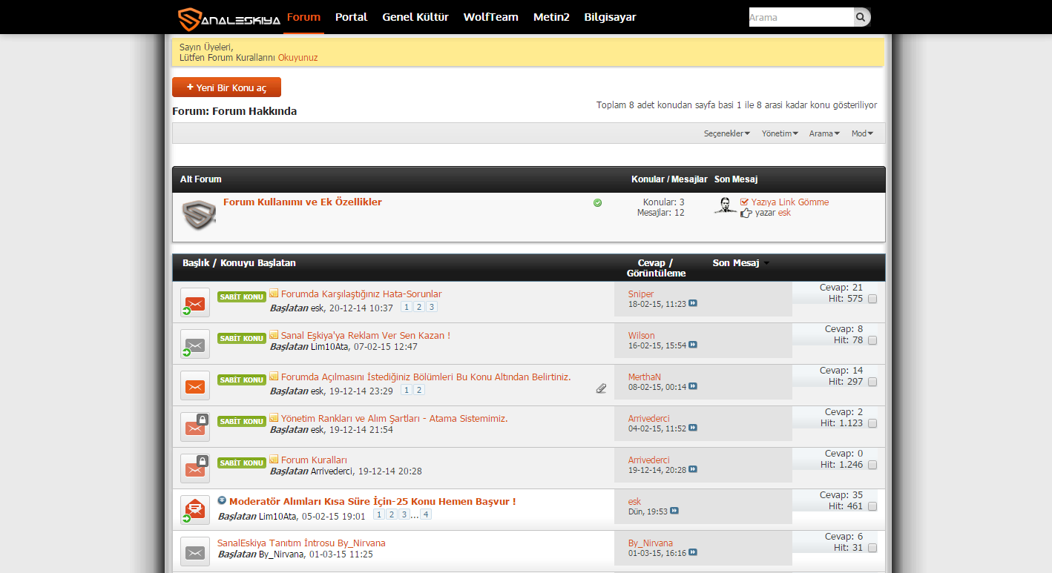
Task: Select the checkbox beside Hit: 78
Action: [872, 341]
